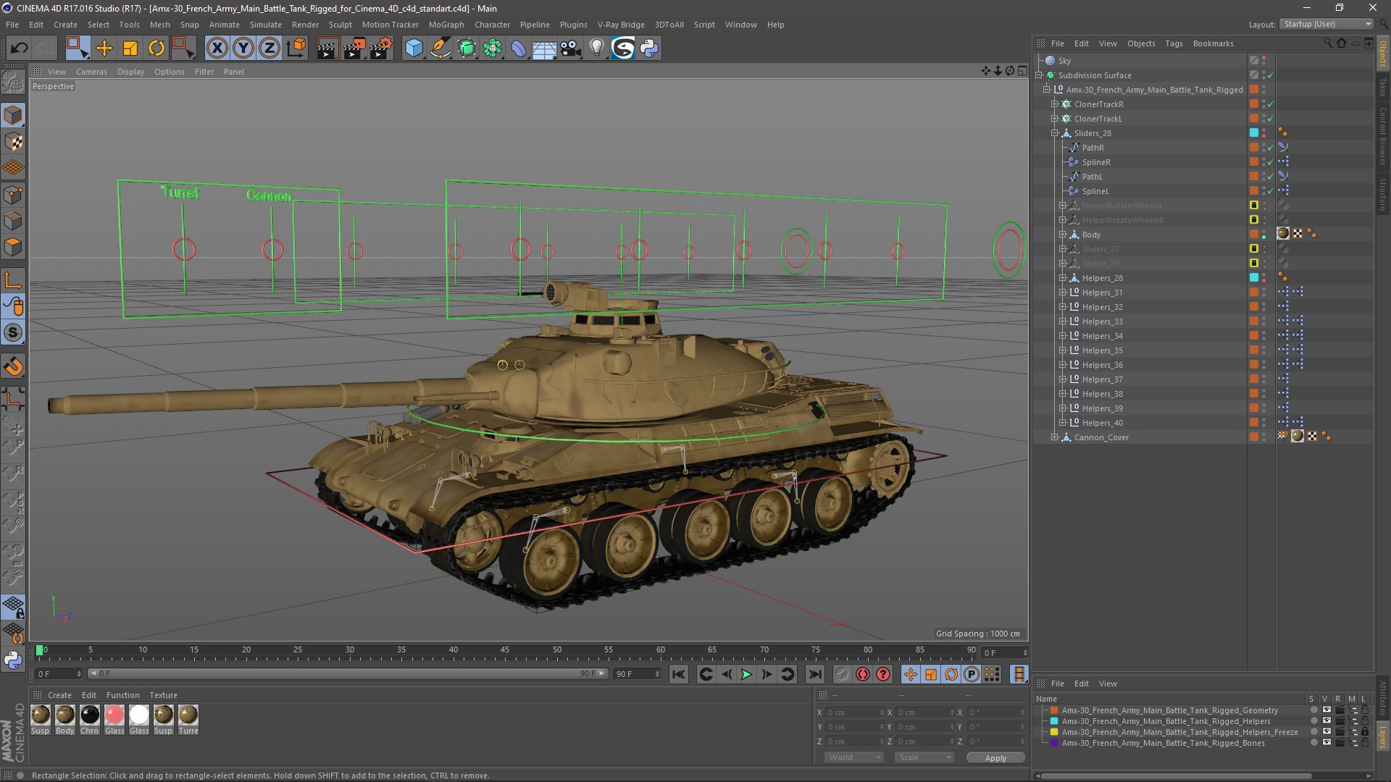Toggle Z axis lock

[x=270, y=49]
